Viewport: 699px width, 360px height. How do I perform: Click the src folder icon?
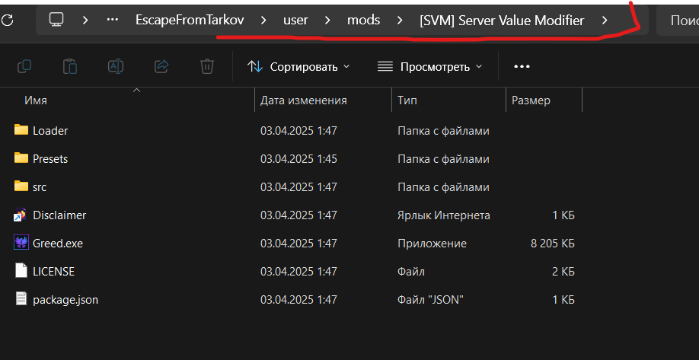click(x=21, y=186)
